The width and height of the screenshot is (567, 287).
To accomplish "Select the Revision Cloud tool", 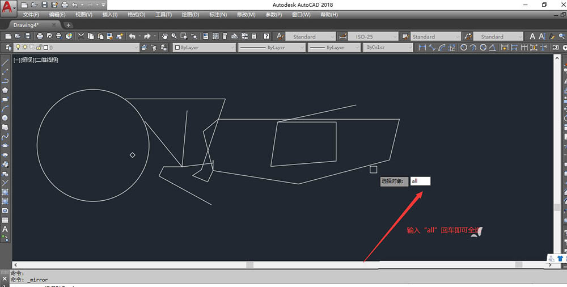I will click(5, 128).
